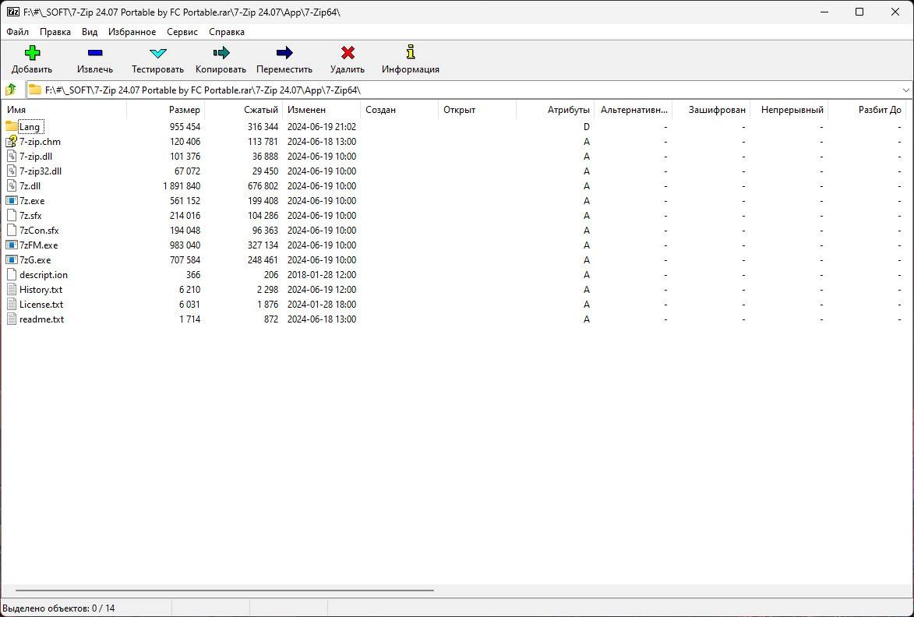
Task: Click date 2024-06-19 21:02
Action: point(322,126)
